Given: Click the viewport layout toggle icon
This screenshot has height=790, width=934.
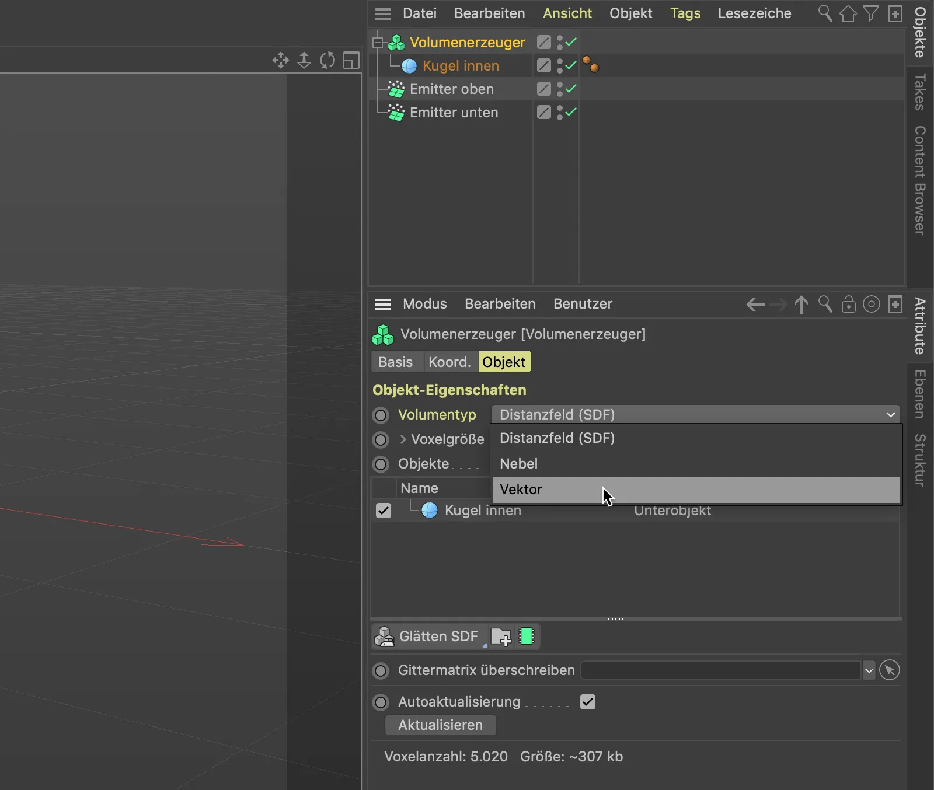Looking at the screenshot, I should (x=351, y=60).
